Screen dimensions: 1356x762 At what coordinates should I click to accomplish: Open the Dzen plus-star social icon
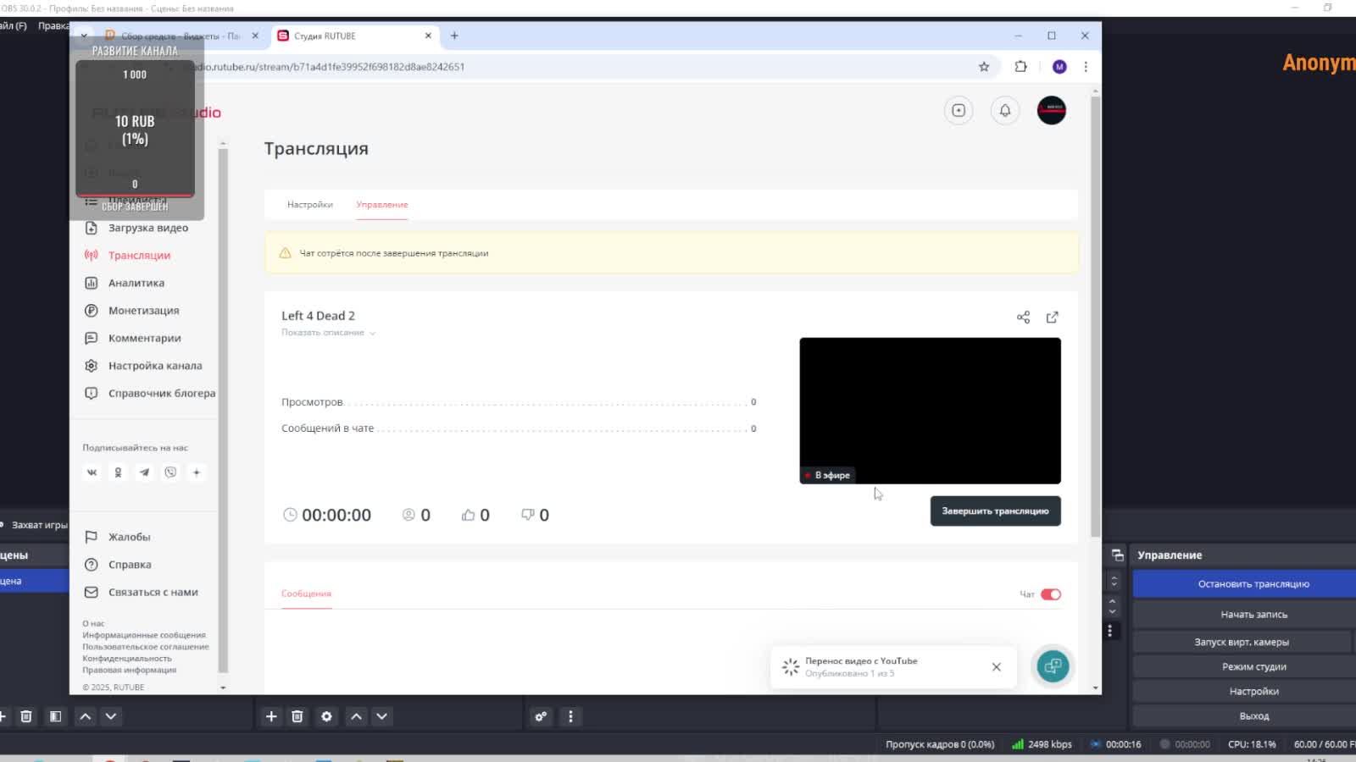pos(197,472)
